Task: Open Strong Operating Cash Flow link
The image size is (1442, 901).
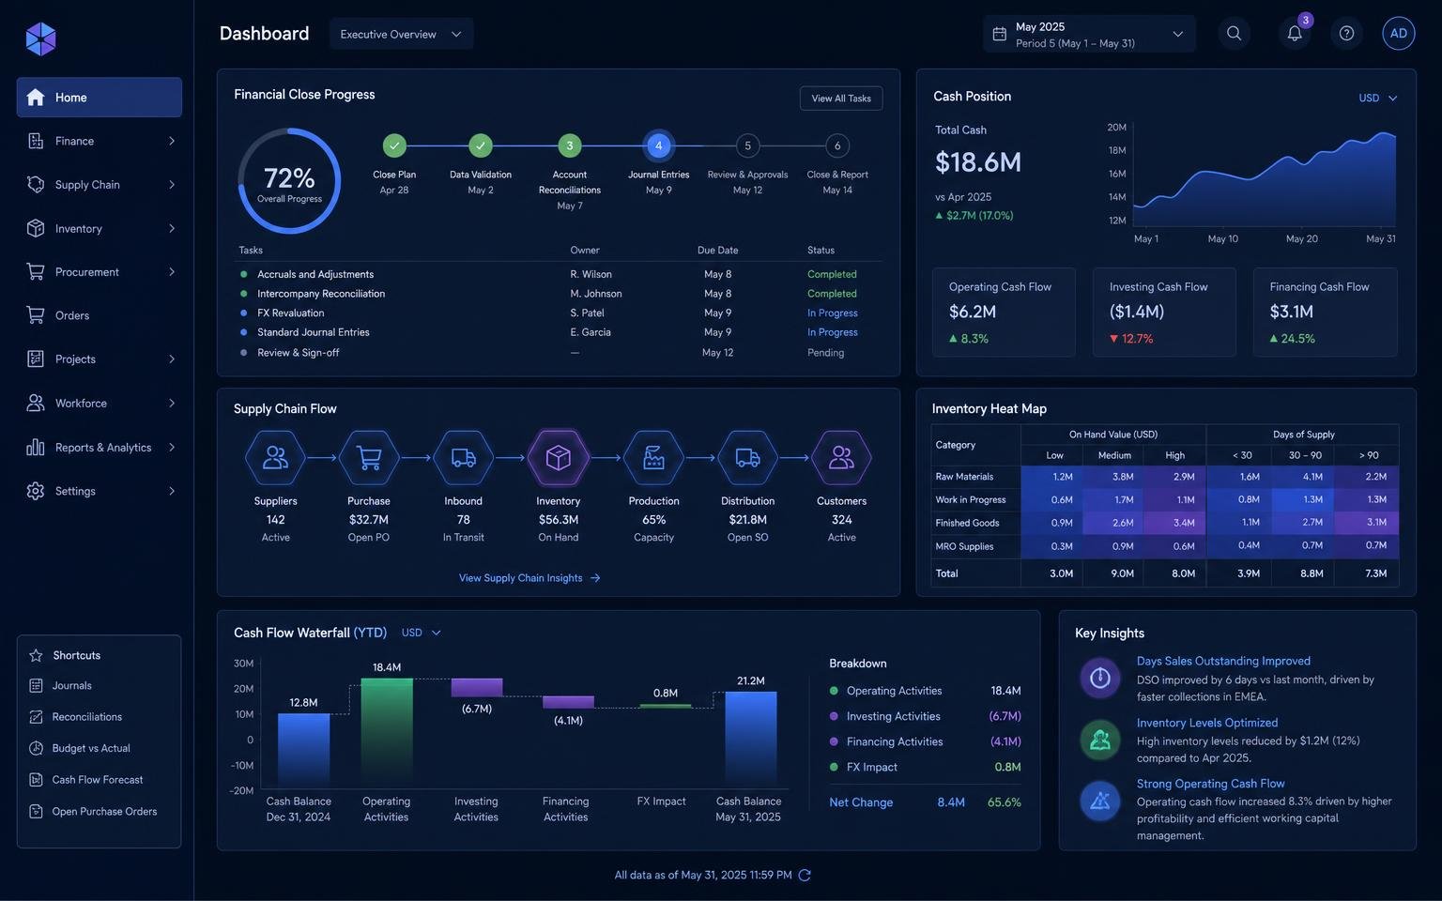Action: [1211, 784]
